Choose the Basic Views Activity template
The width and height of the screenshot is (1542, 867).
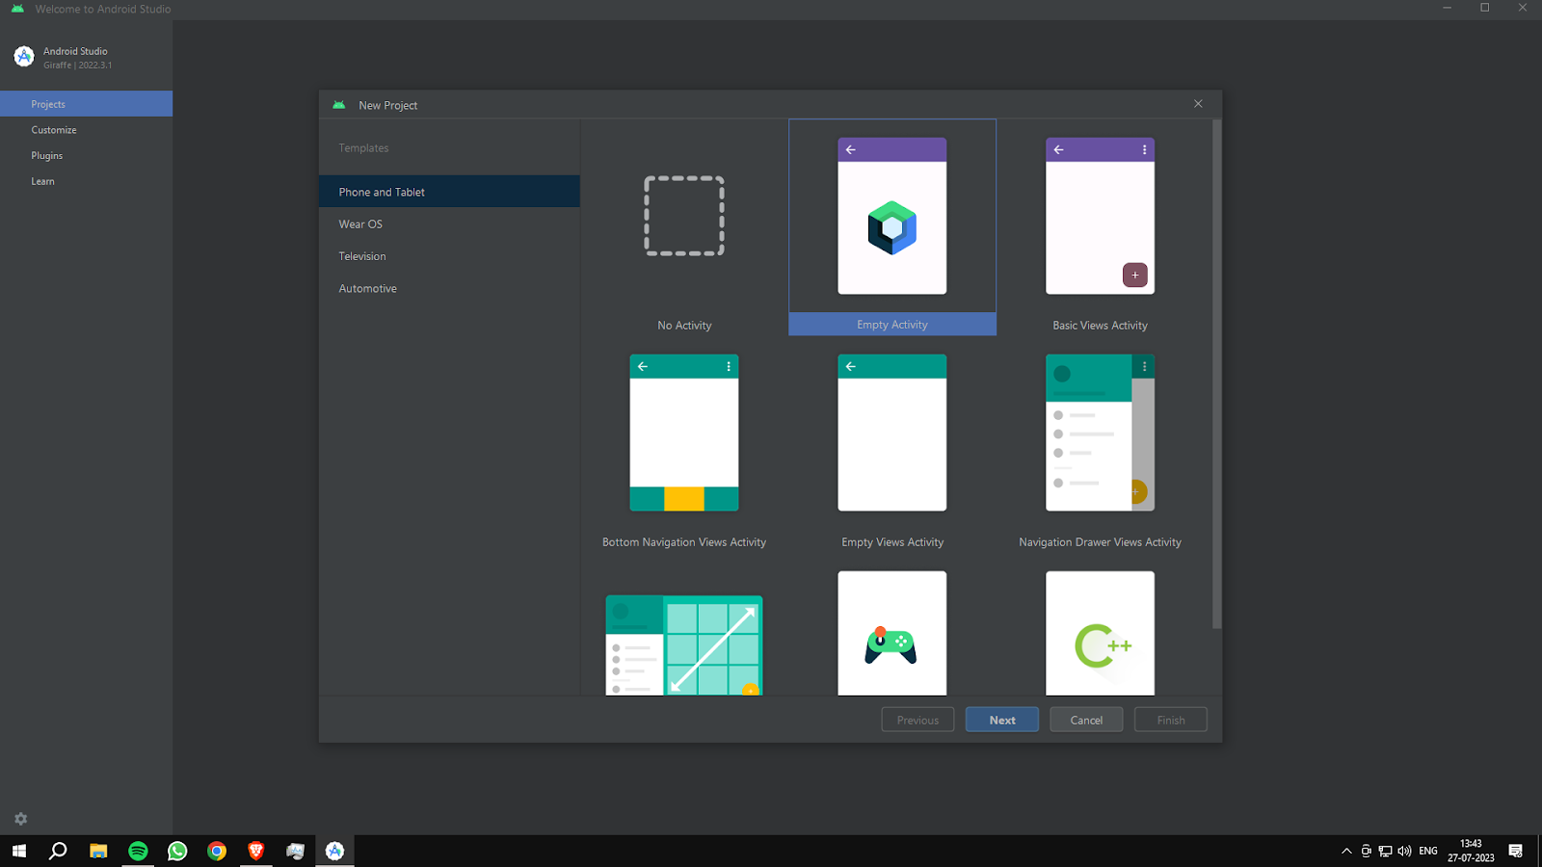[x=1100, y=217]
